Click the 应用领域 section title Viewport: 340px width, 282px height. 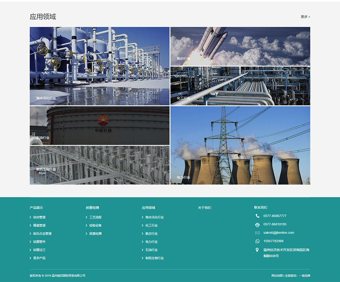43,17
